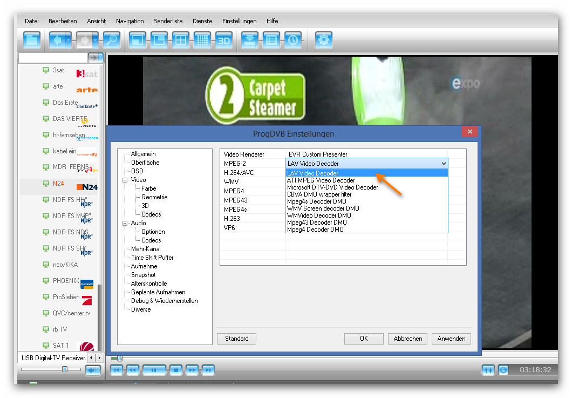Click the refresh icon beside the time display
The height and width of the screenshot is (398, 572).
click(503, 370)
